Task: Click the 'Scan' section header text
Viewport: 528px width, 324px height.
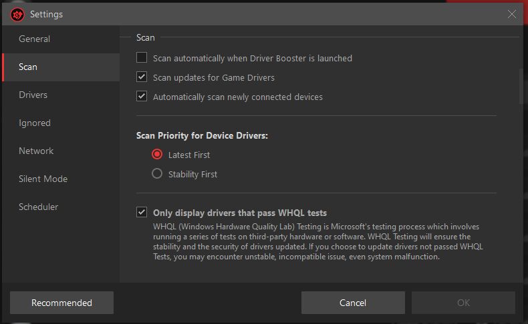Action: 146,37
